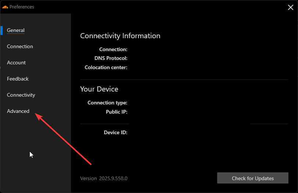Select the General tab in the sidebar
The height and width of the screenshot is (193, 298).
tap(16, 30)
